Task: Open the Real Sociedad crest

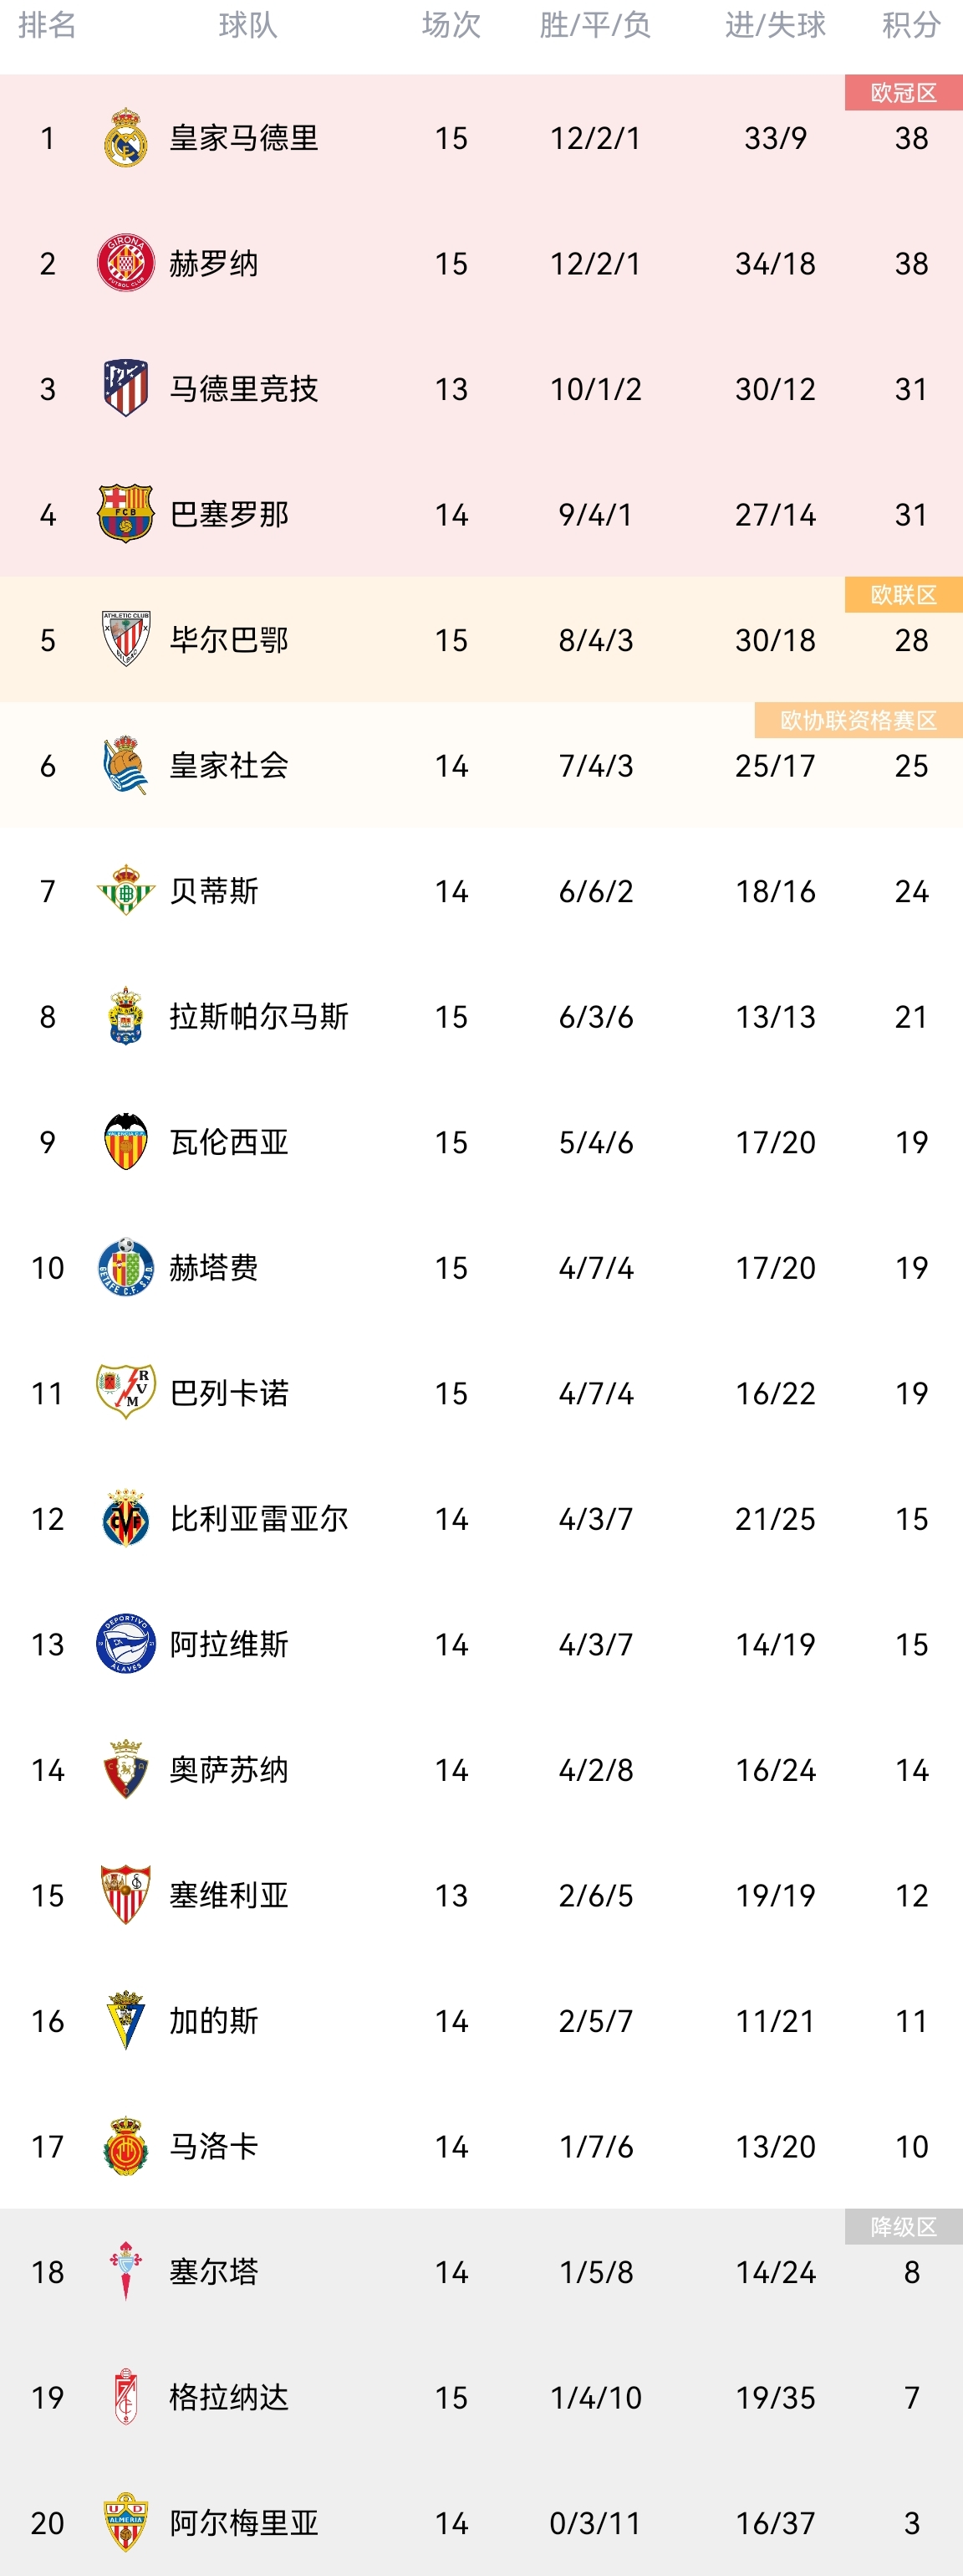Action: point(126,765)
